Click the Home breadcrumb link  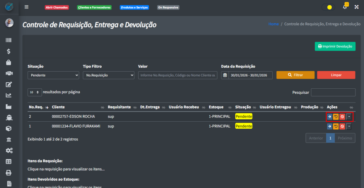coord(273,24)
